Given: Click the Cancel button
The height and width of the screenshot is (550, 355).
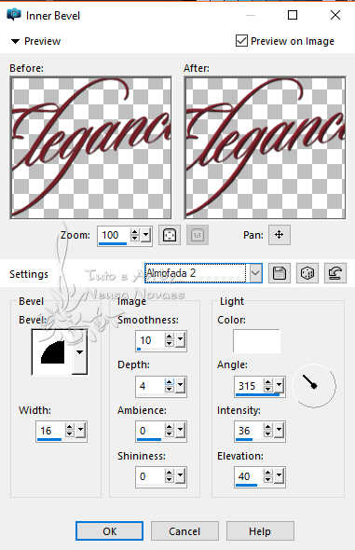Looking at the screenshot, I should click(x=184, y=531).
